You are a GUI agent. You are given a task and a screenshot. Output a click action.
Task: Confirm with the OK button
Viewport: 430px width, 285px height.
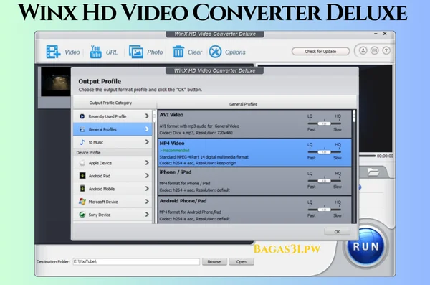[337, 232]
